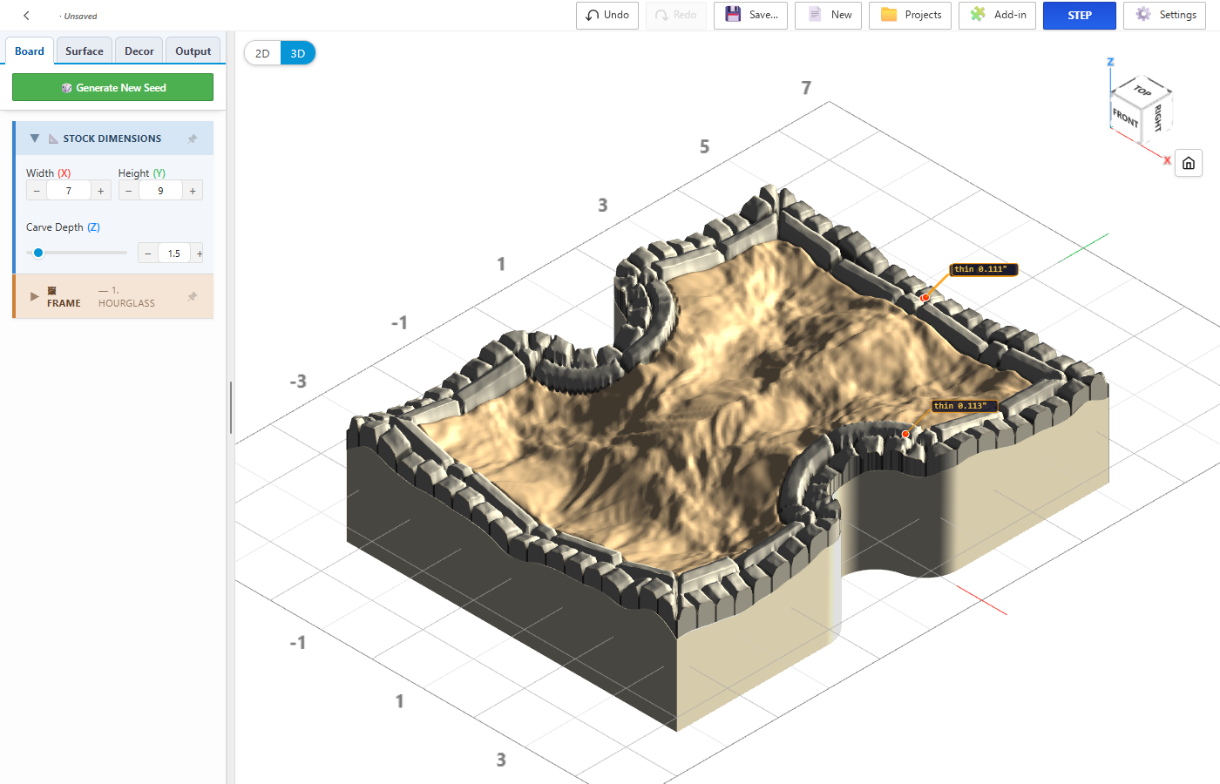Screen dimensions: 1220x784
Task: Select the TOP face of view cube
Action: tap(1142, 90)
